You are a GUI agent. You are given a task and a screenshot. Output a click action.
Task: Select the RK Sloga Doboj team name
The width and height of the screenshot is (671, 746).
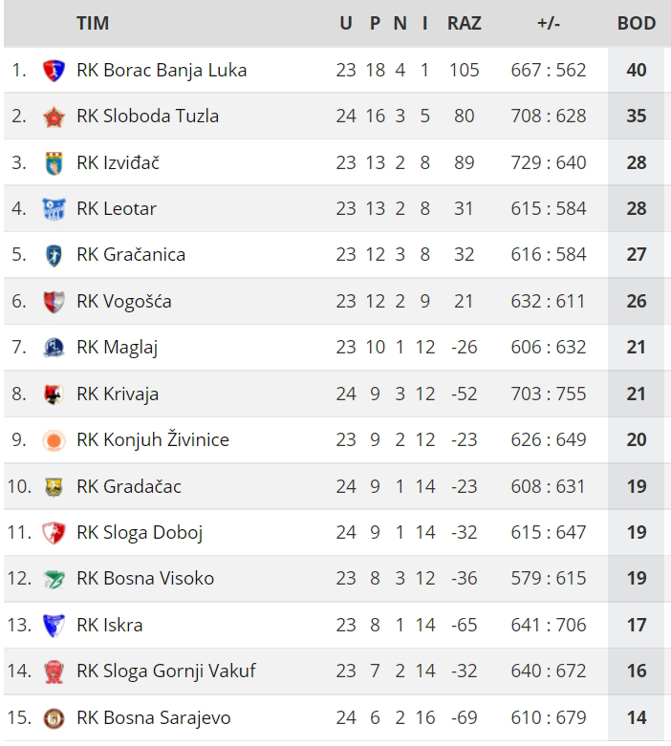point(140,533)
